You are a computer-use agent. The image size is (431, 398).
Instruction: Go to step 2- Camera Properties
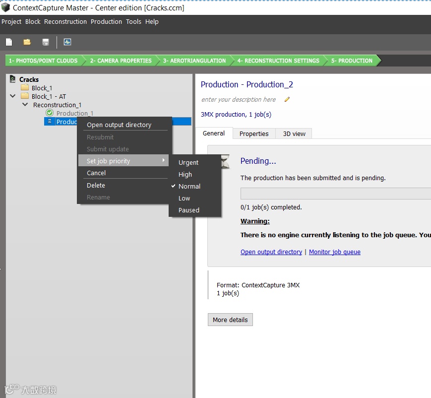(x=121, y=61)
